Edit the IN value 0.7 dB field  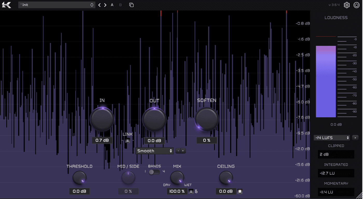[x=102, y=140]
